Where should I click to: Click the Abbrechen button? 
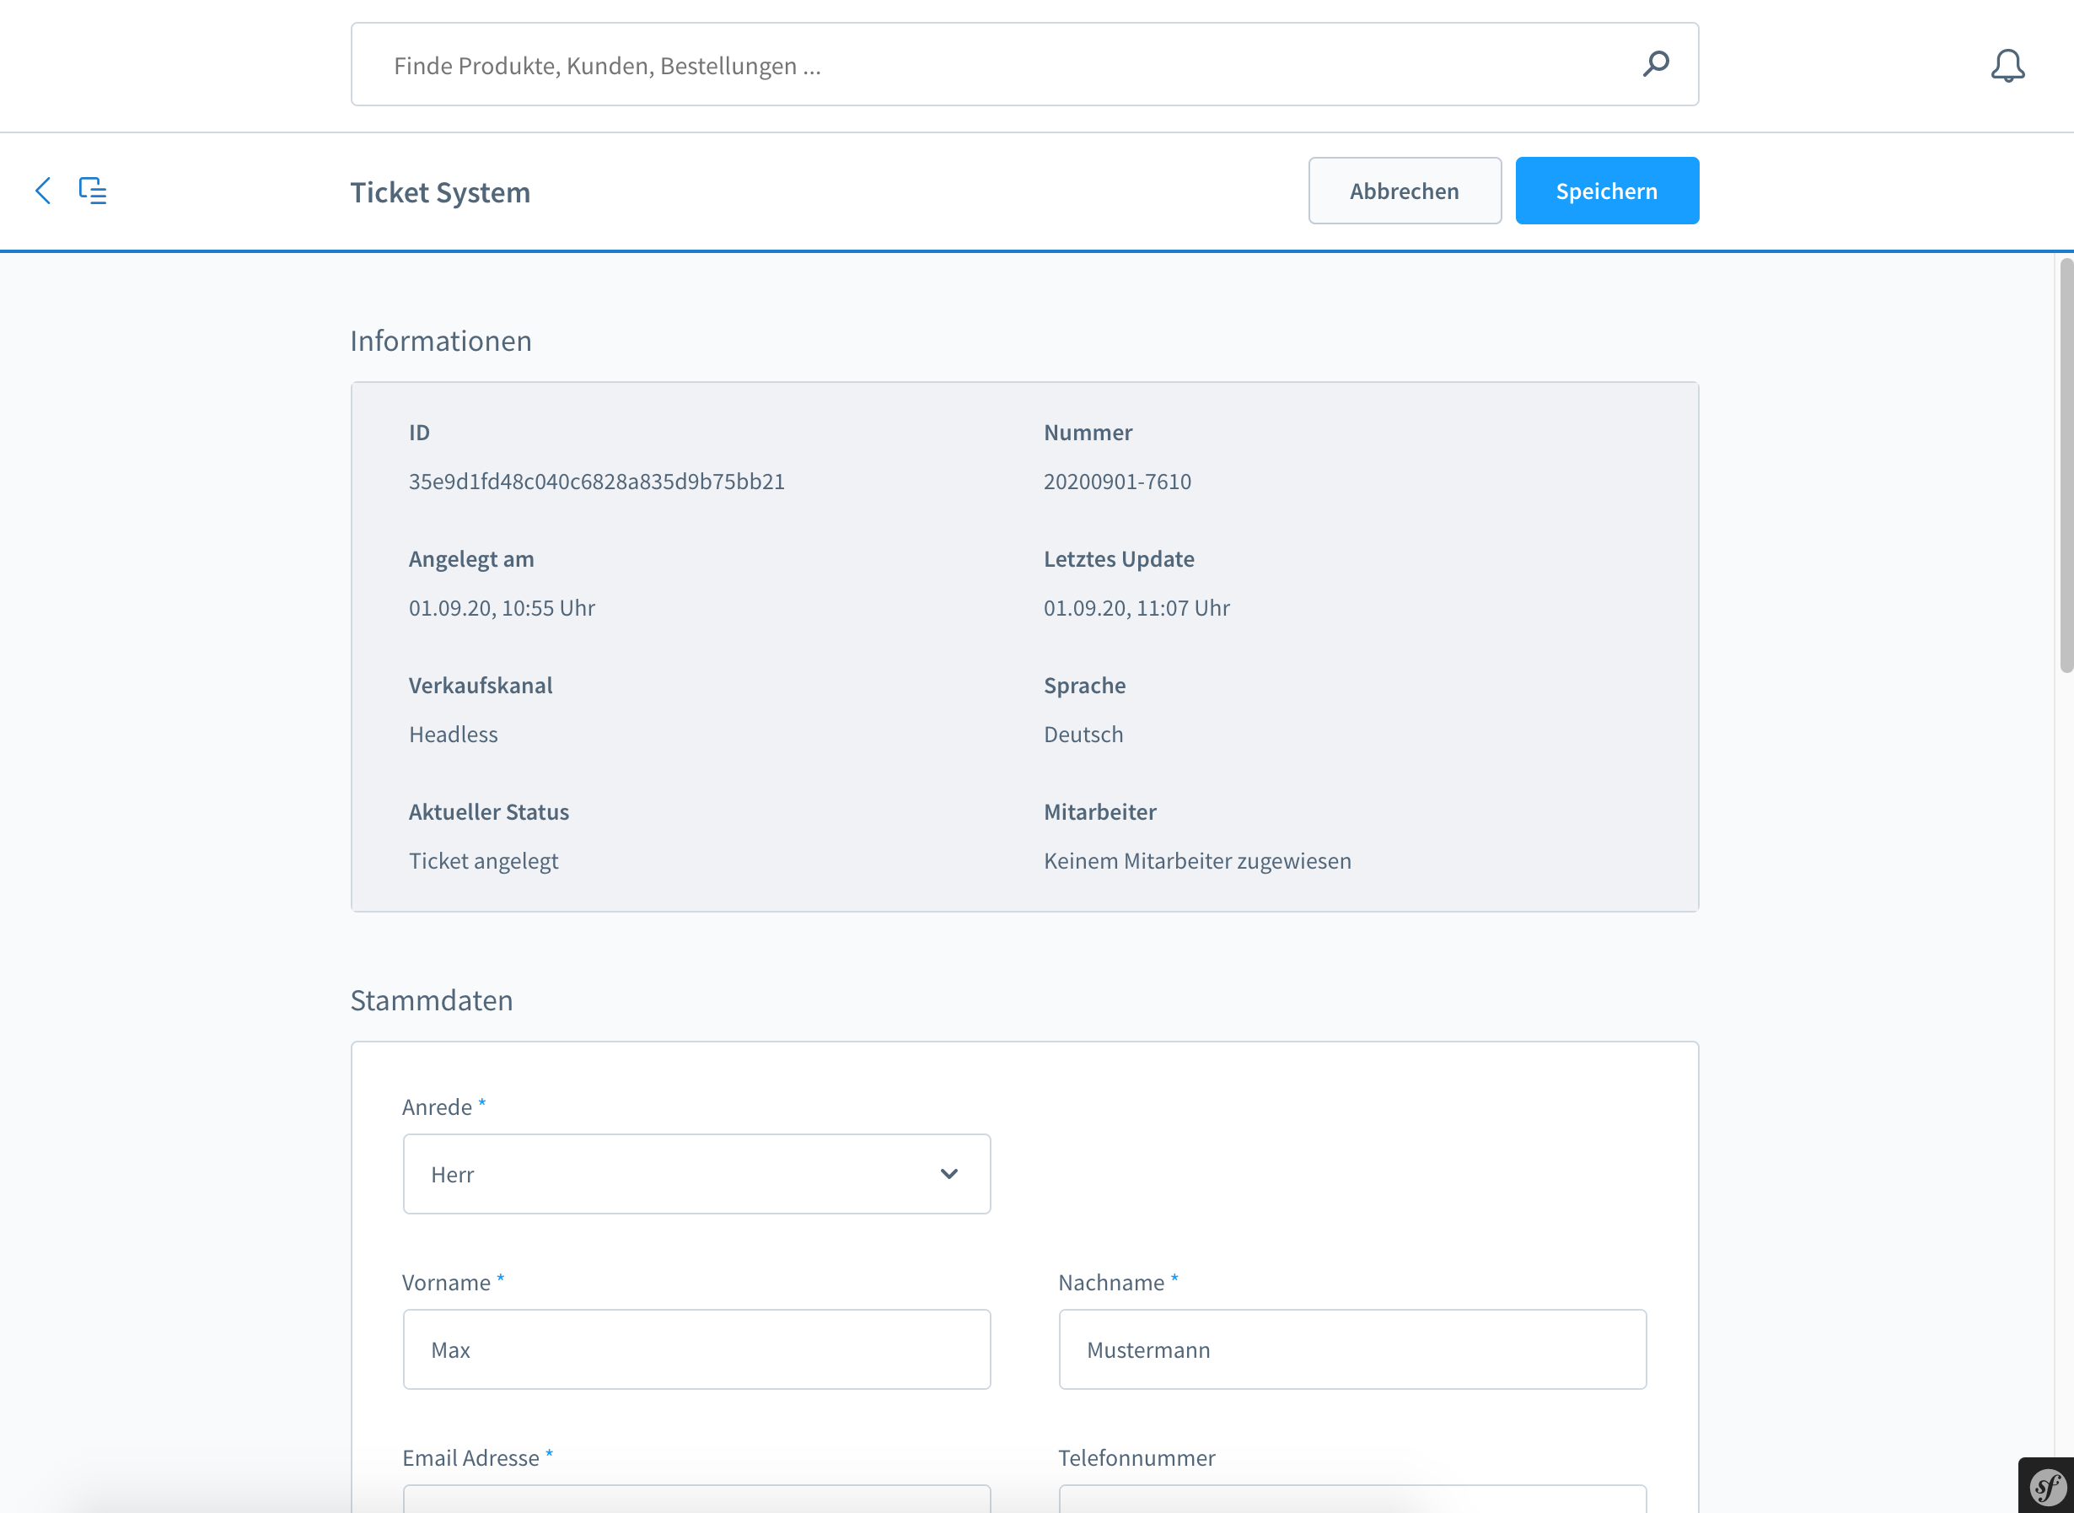(x=1405, y=191)
